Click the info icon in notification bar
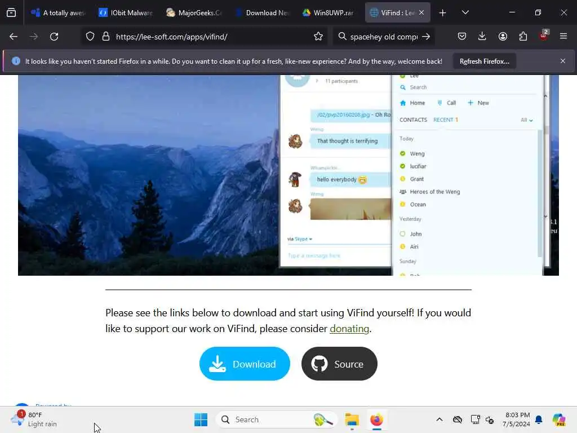Image resolution: width=577 pixels, height=433 pixels. tap(16, 61)
